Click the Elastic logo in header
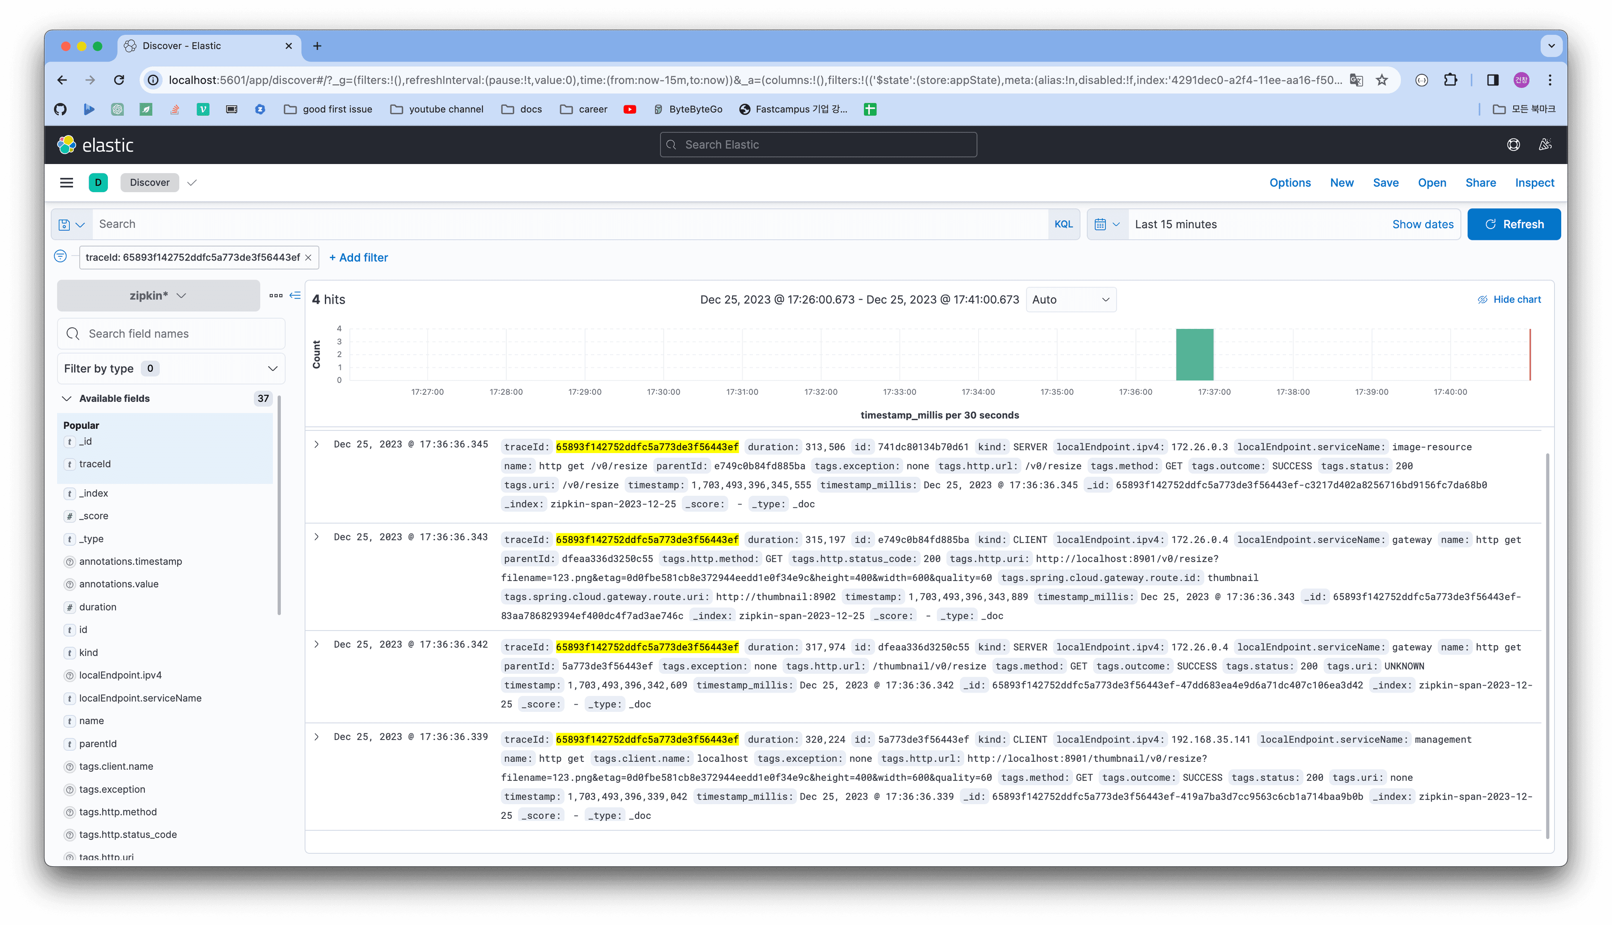Image resolution: width=1612 pixels, height=925 pixels. [x=95, y=145]
